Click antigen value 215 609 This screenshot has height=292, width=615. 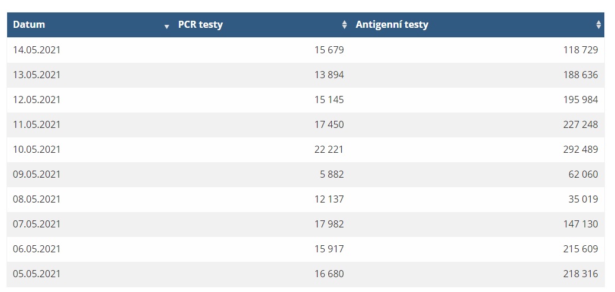tap(581, 249)
